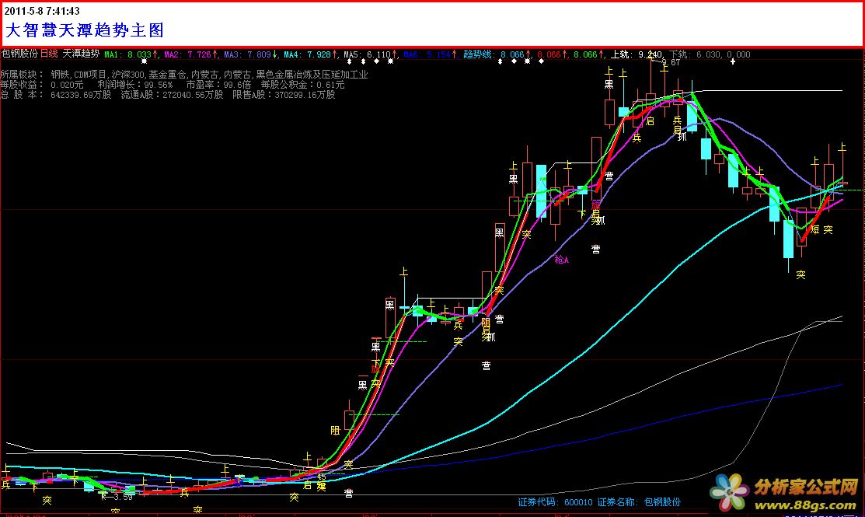
Task: Click the 短 signal marker on chart
Action: [814, 229]
